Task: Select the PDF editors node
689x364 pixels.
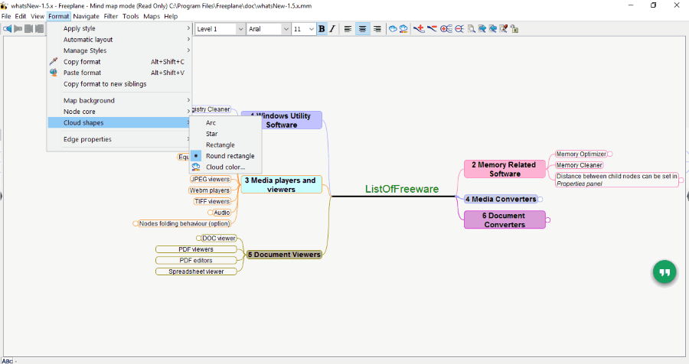Action: click(x=196, y=260)
